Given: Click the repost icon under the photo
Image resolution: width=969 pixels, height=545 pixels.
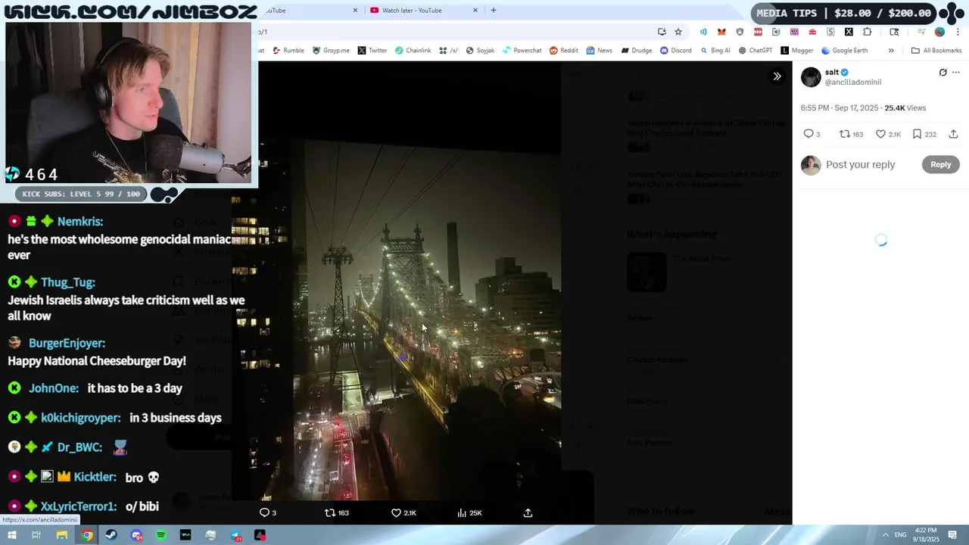Looking at the screenshot, I should [x=330, y=512].
